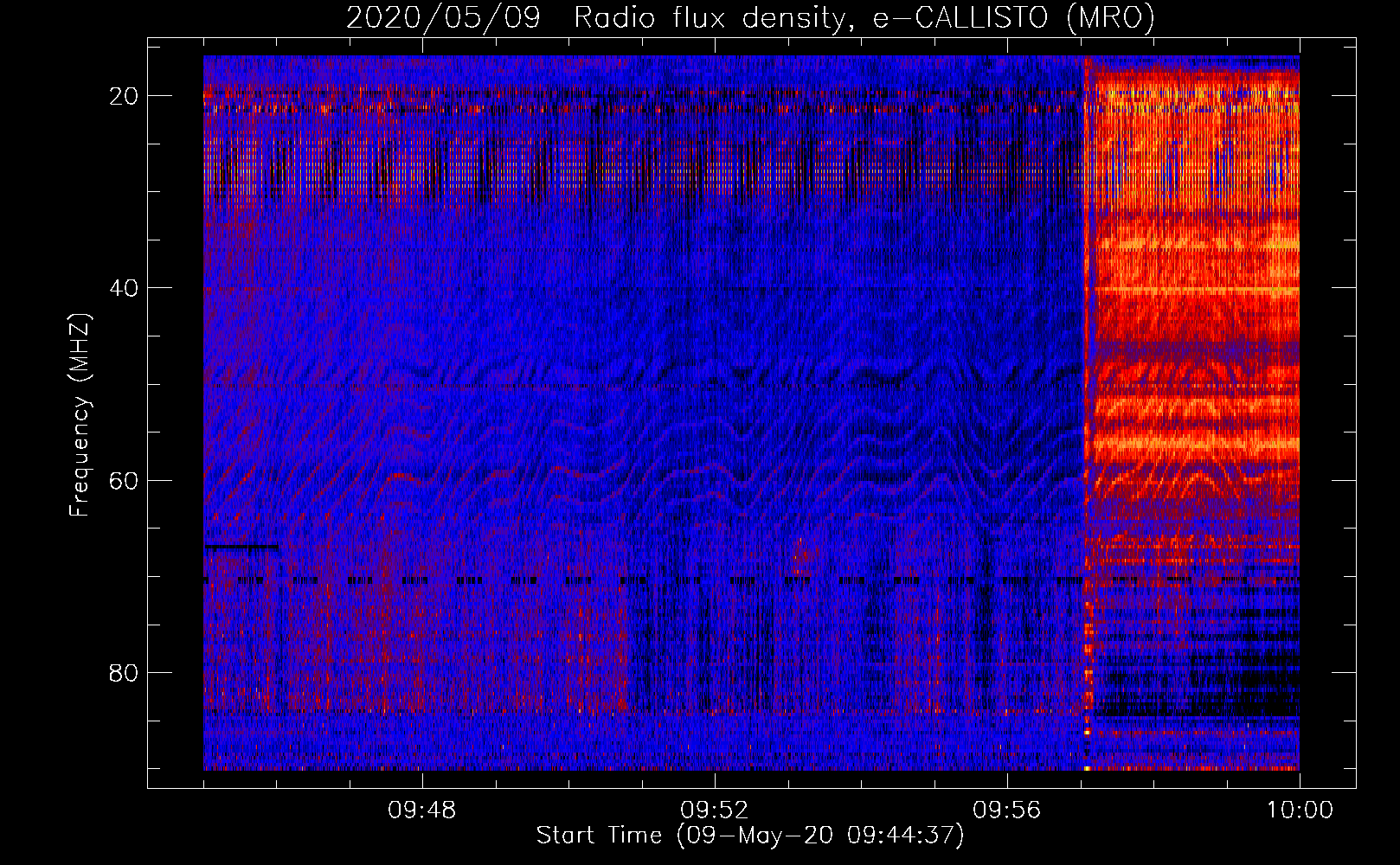Click the 10:00 time tick label

1300,811
